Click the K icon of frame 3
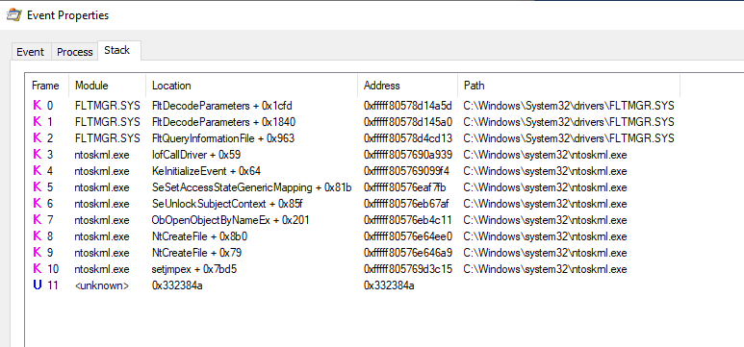The height and width of the screenshot is (347, 744). (x=37, y=155)
